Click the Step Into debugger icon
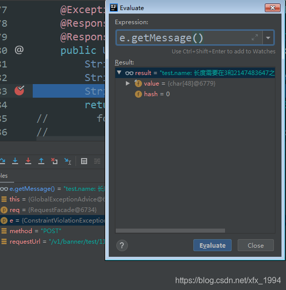286x290 pixels. (x=15, y=161)
